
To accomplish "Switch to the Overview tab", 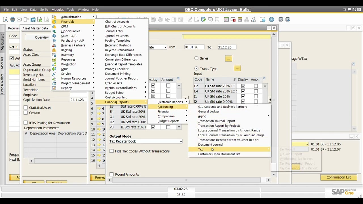I will [x=42, y=37].
